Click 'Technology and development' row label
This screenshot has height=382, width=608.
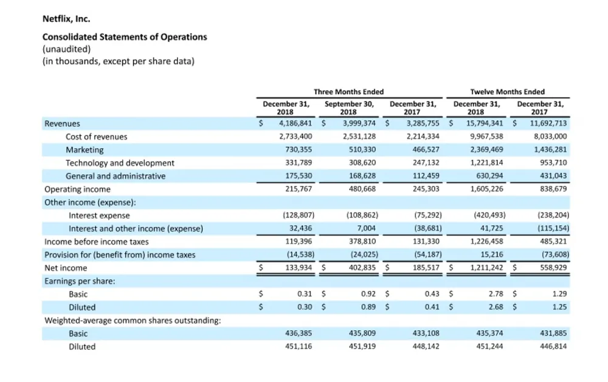coord(120,163)
